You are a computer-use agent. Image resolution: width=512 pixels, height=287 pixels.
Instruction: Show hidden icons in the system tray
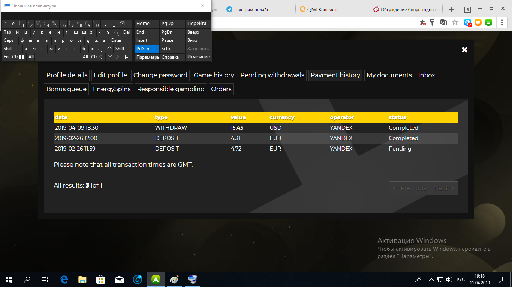tap(431, 280)
